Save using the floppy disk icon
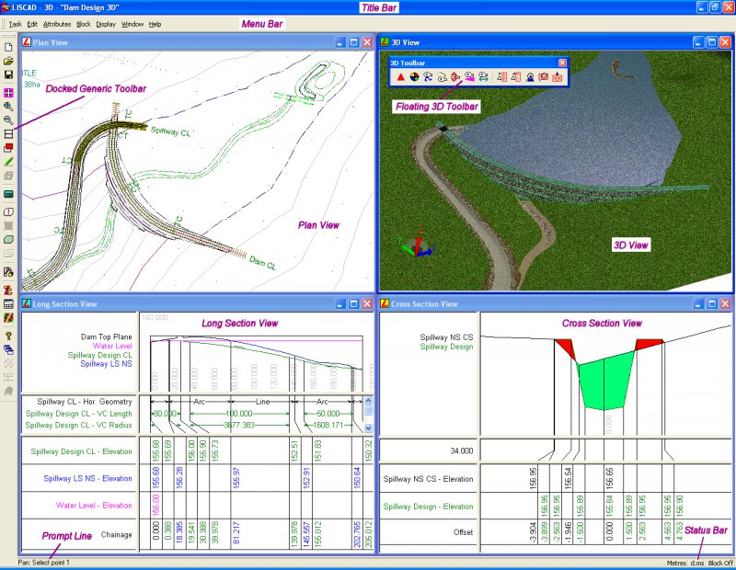736x570 pixels. tap(8, 74)
